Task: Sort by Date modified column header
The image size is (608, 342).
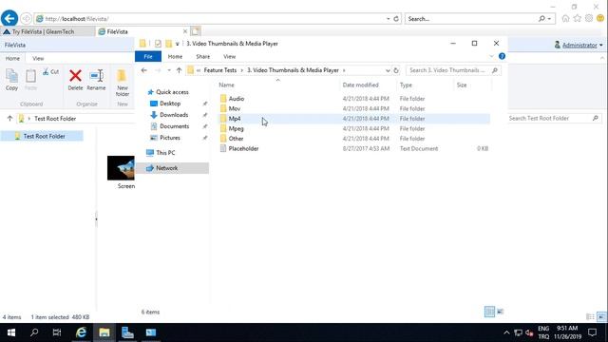Action: pos(360,85)
